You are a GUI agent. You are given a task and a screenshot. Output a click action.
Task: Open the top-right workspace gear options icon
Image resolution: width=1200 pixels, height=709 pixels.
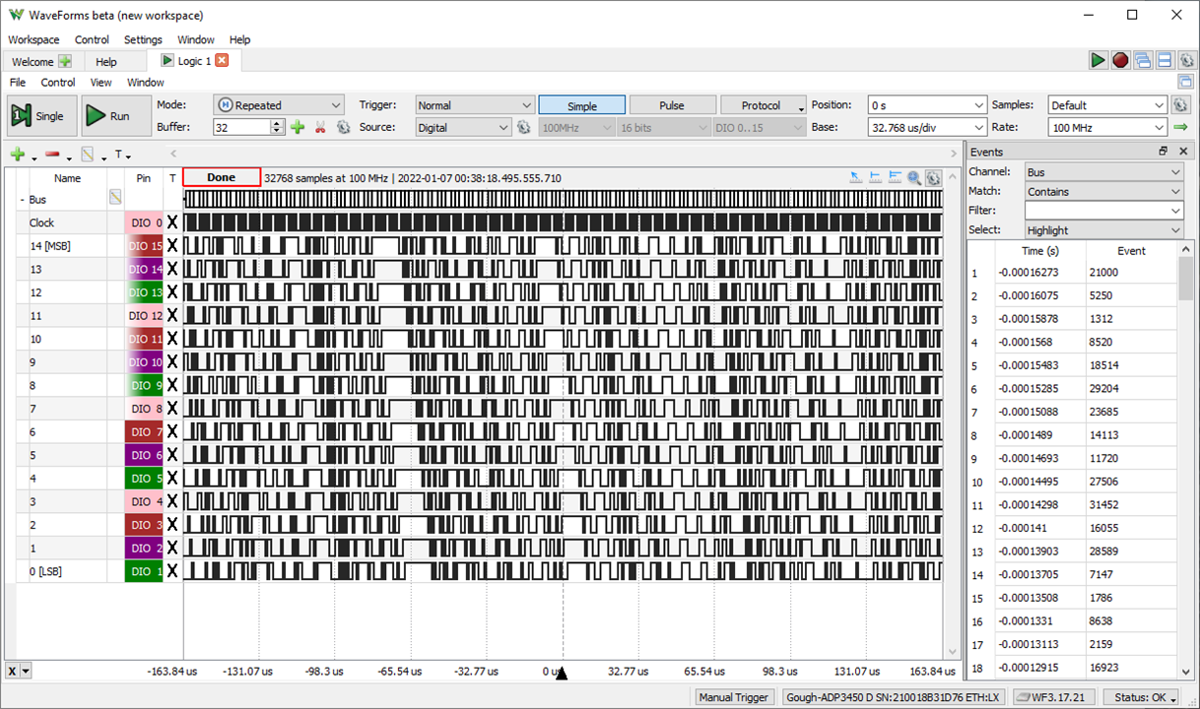[x=1187, y=61]
